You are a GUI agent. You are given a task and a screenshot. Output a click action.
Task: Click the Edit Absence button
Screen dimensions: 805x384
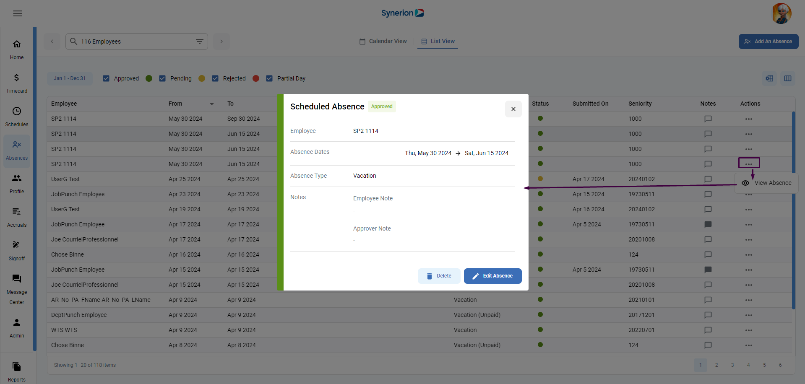pos(493,276)
